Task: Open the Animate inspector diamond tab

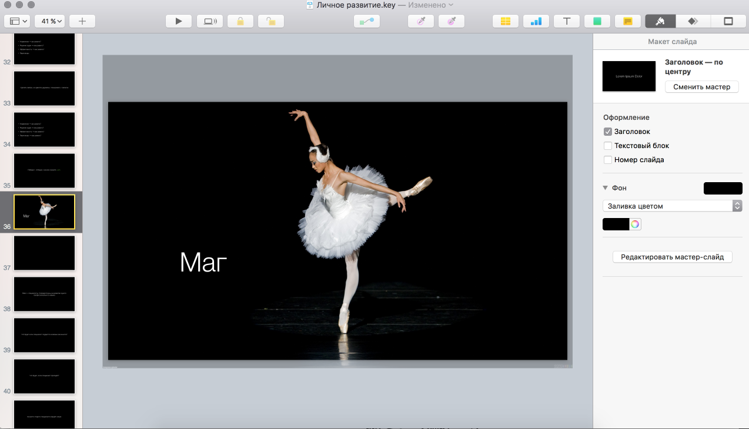Action: 693,21
